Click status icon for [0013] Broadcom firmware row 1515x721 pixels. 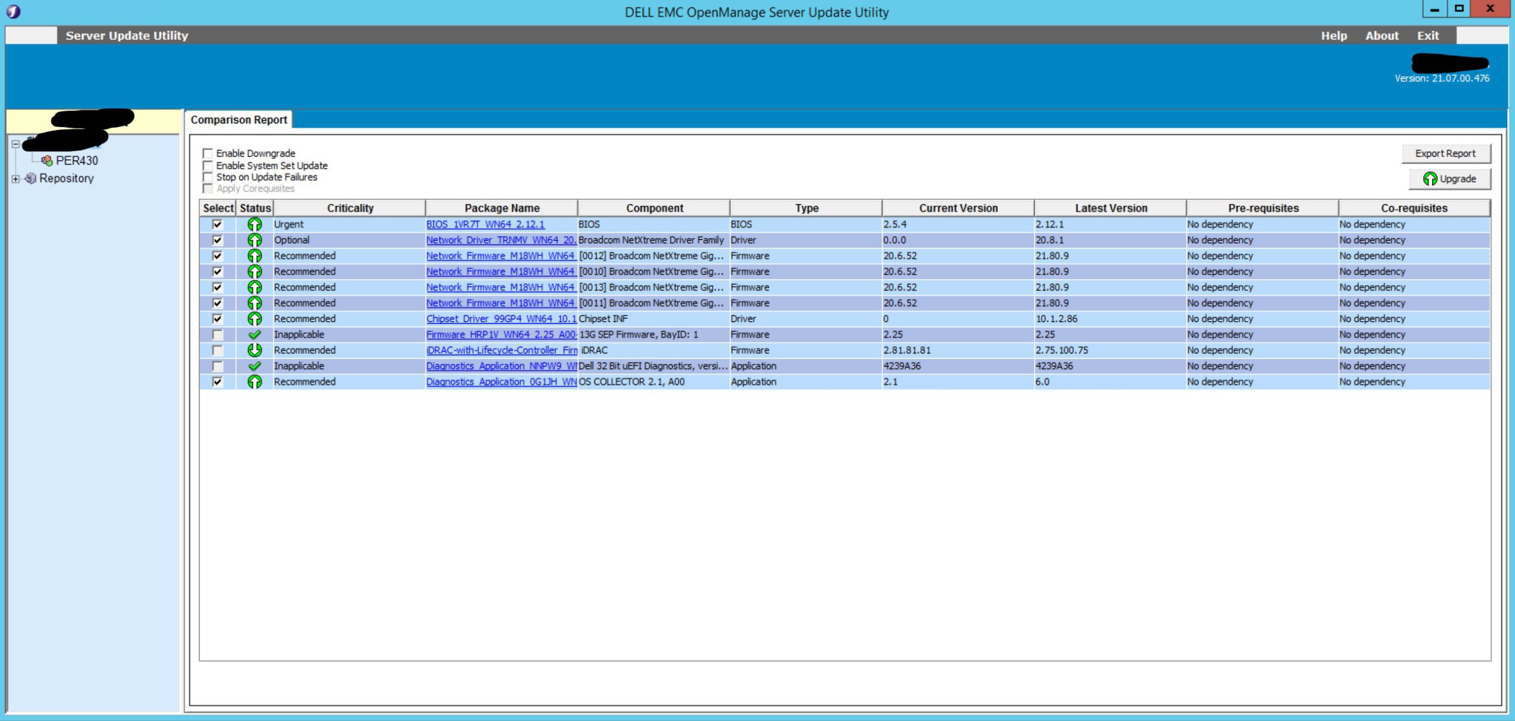(x=254, y=287)
